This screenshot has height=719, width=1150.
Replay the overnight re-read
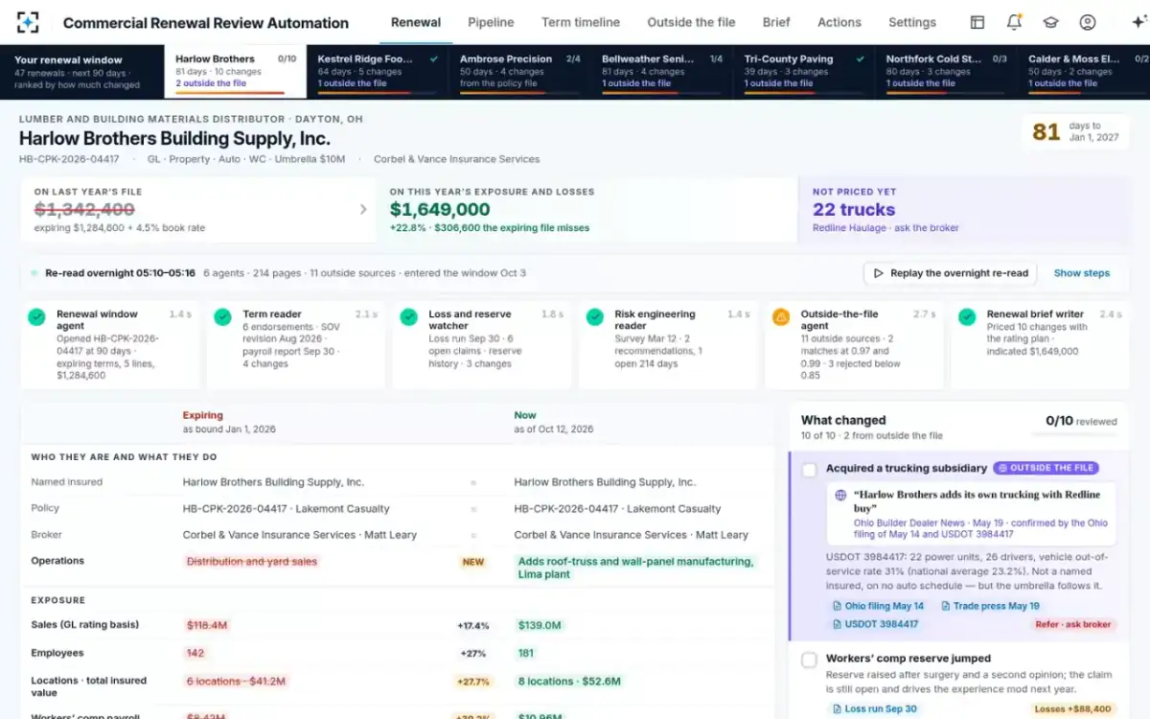950,273
